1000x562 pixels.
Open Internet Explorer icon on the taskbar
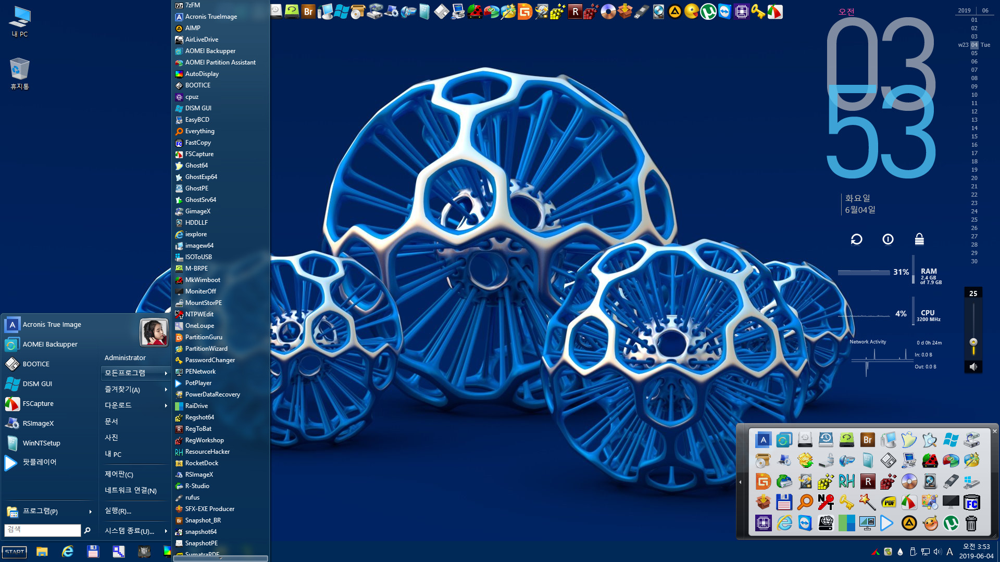[x=67, y=552]
